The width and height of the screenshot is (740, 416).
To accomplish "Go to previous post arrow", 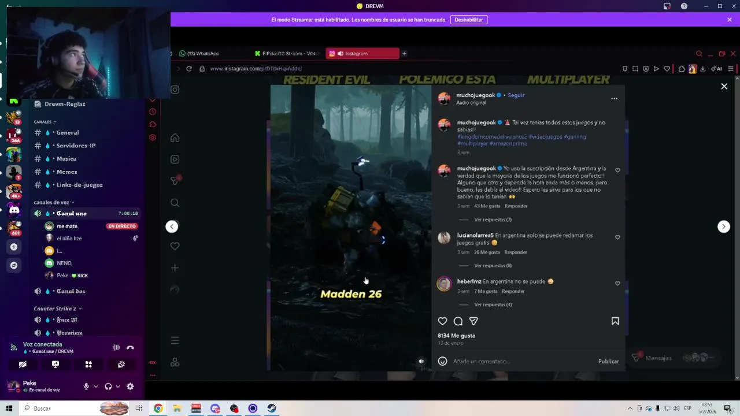I will (x=172, y=226).
